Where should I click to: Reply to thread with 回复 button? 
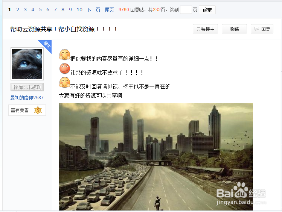tap(262, 29)
